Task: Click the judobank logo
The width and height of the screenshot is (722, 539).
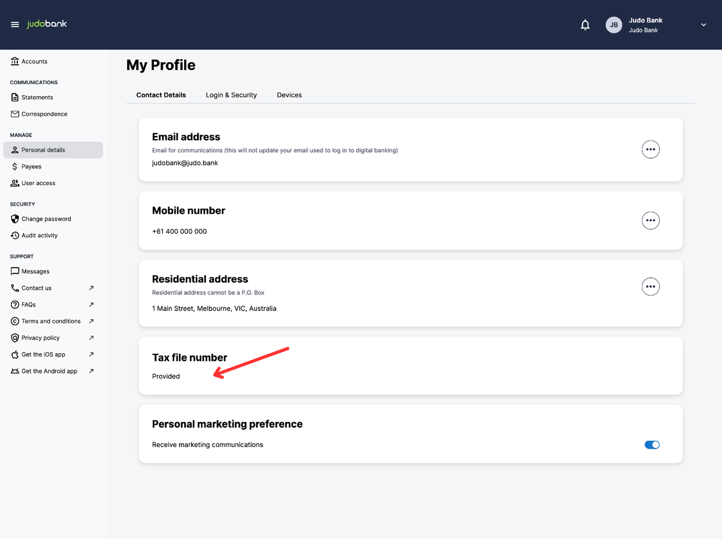Action: 47,24
